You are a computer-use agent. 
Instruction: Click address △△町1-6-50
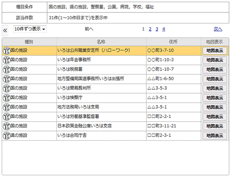(160, 79)
